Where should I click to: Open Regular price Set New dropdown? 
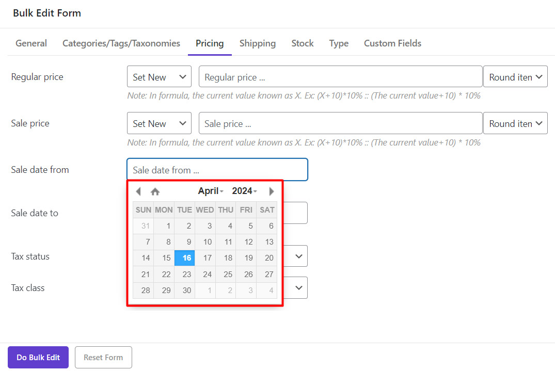pyautogui.click(x=159, y=77)
